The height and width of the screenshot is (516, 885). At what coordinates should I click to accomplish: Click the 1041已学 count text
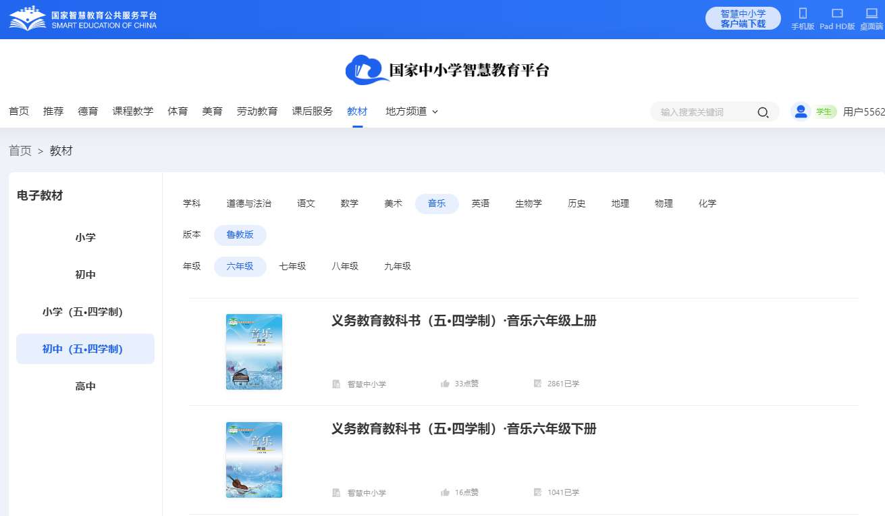pyautogui.click(x=563, y=492)
